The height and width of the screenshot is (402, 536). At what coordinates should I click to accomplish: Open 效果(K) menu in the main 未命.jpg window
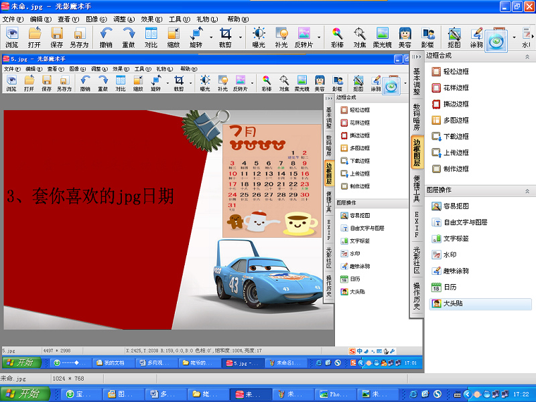click(x=151, y=19)
